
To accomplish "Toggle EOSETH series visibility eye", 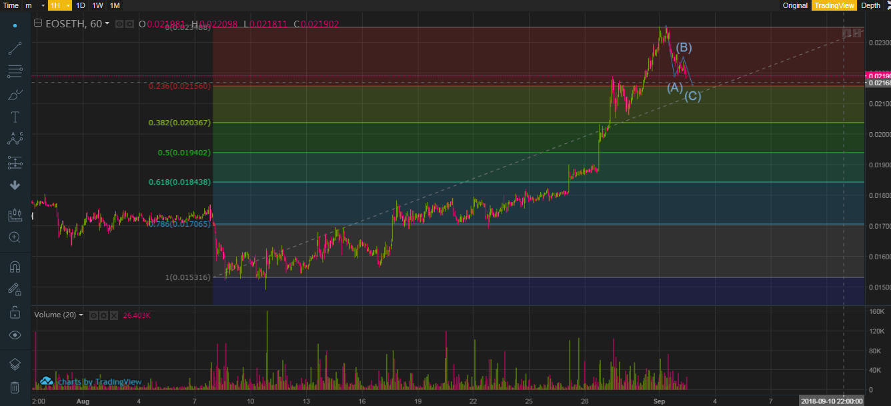I will (119, 24).
